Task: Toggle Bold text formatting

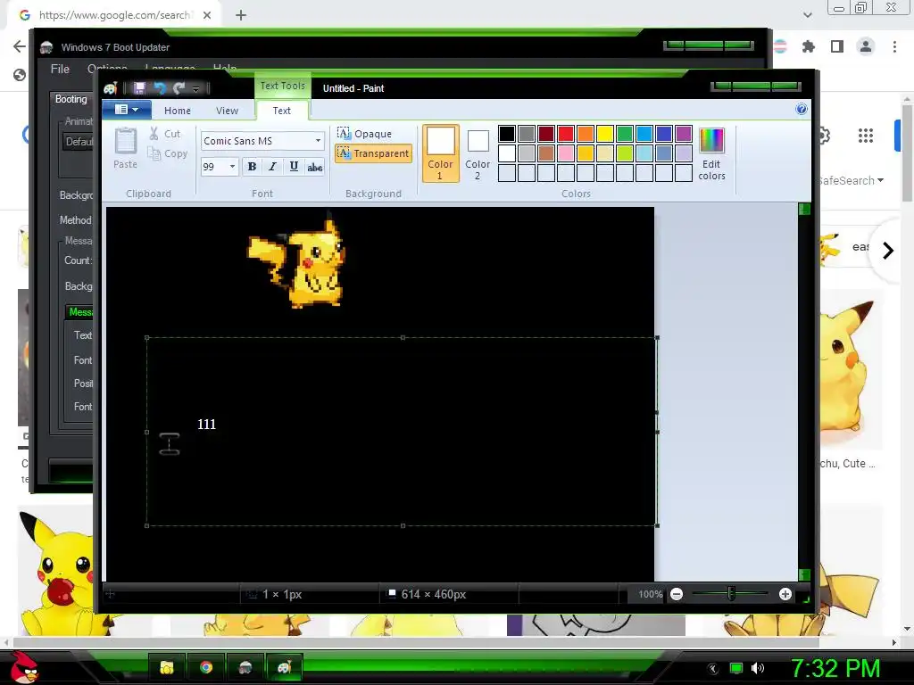Action: (252, 167)
